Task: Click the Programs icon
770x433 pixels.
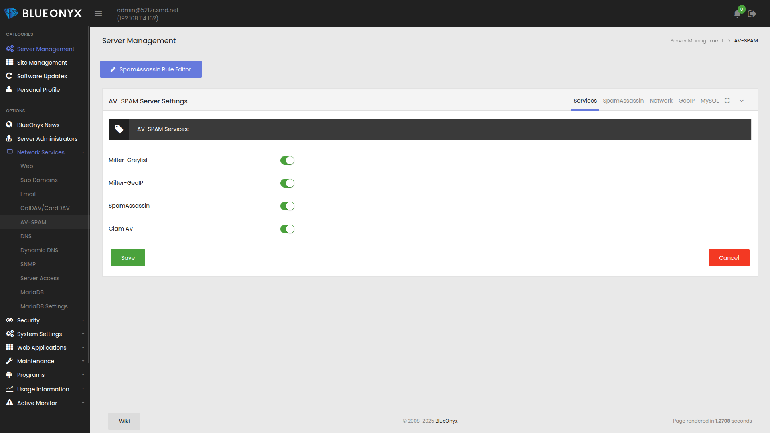Action: [x=9, y=374]
